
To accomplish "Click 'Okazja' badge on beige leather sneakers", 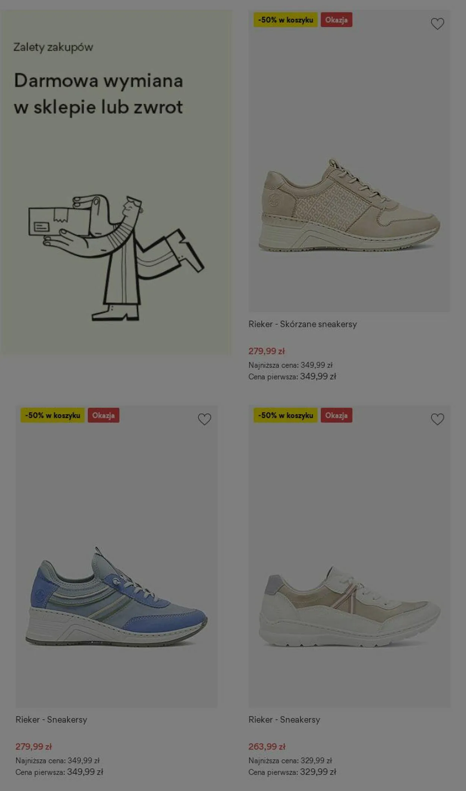I will [x=336, y=20].
